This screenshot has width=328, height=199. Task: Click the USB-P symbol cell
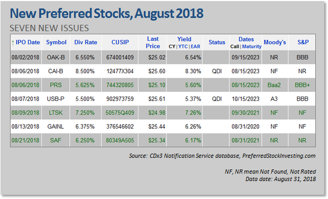[56, 99]
